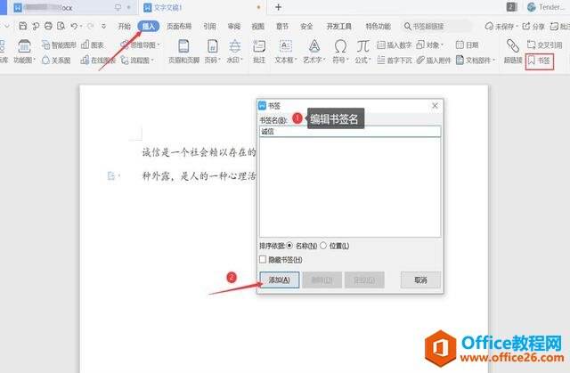Switch to the 文字文稿1 document tab
The height and width of the screenshot is (373, 570).
(202, 7)
